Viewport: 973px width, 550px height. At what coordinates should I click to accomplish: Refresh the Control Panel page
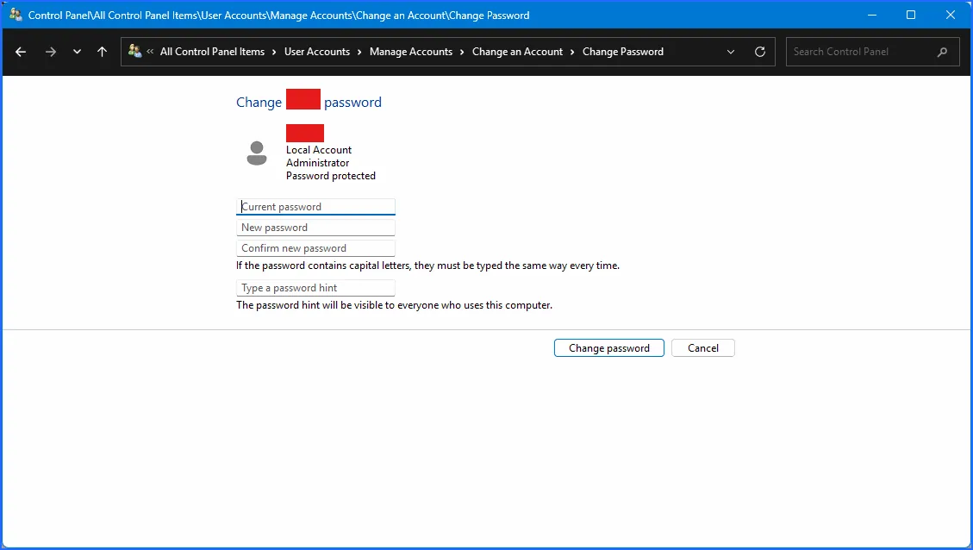click(x=759, y=52)
